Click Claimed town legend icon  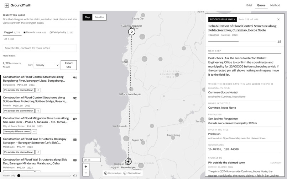pyautogui.click(x=125, y=173)
